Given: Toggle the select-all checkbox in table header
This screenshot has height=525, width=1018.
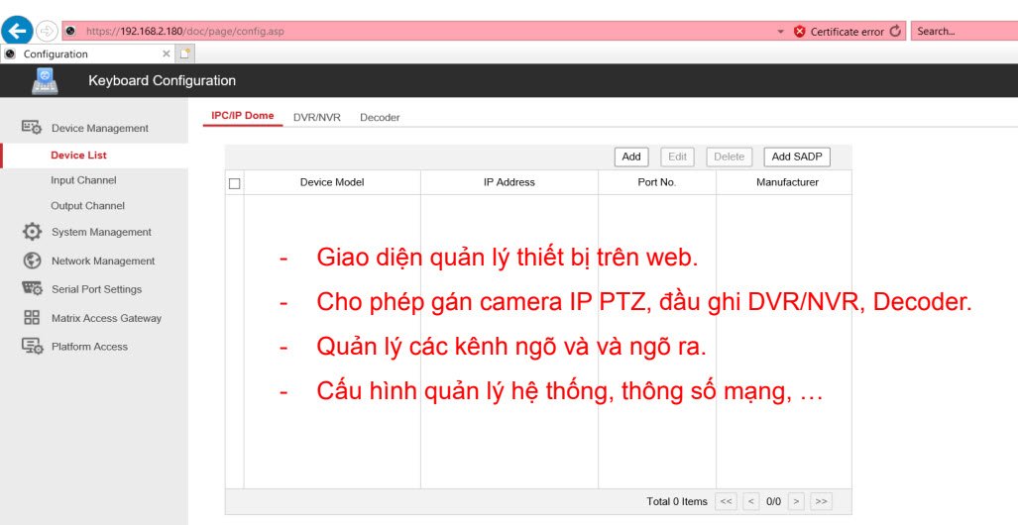Looking at the screenshot, I should pyautogui.click(x=235, y=183).
